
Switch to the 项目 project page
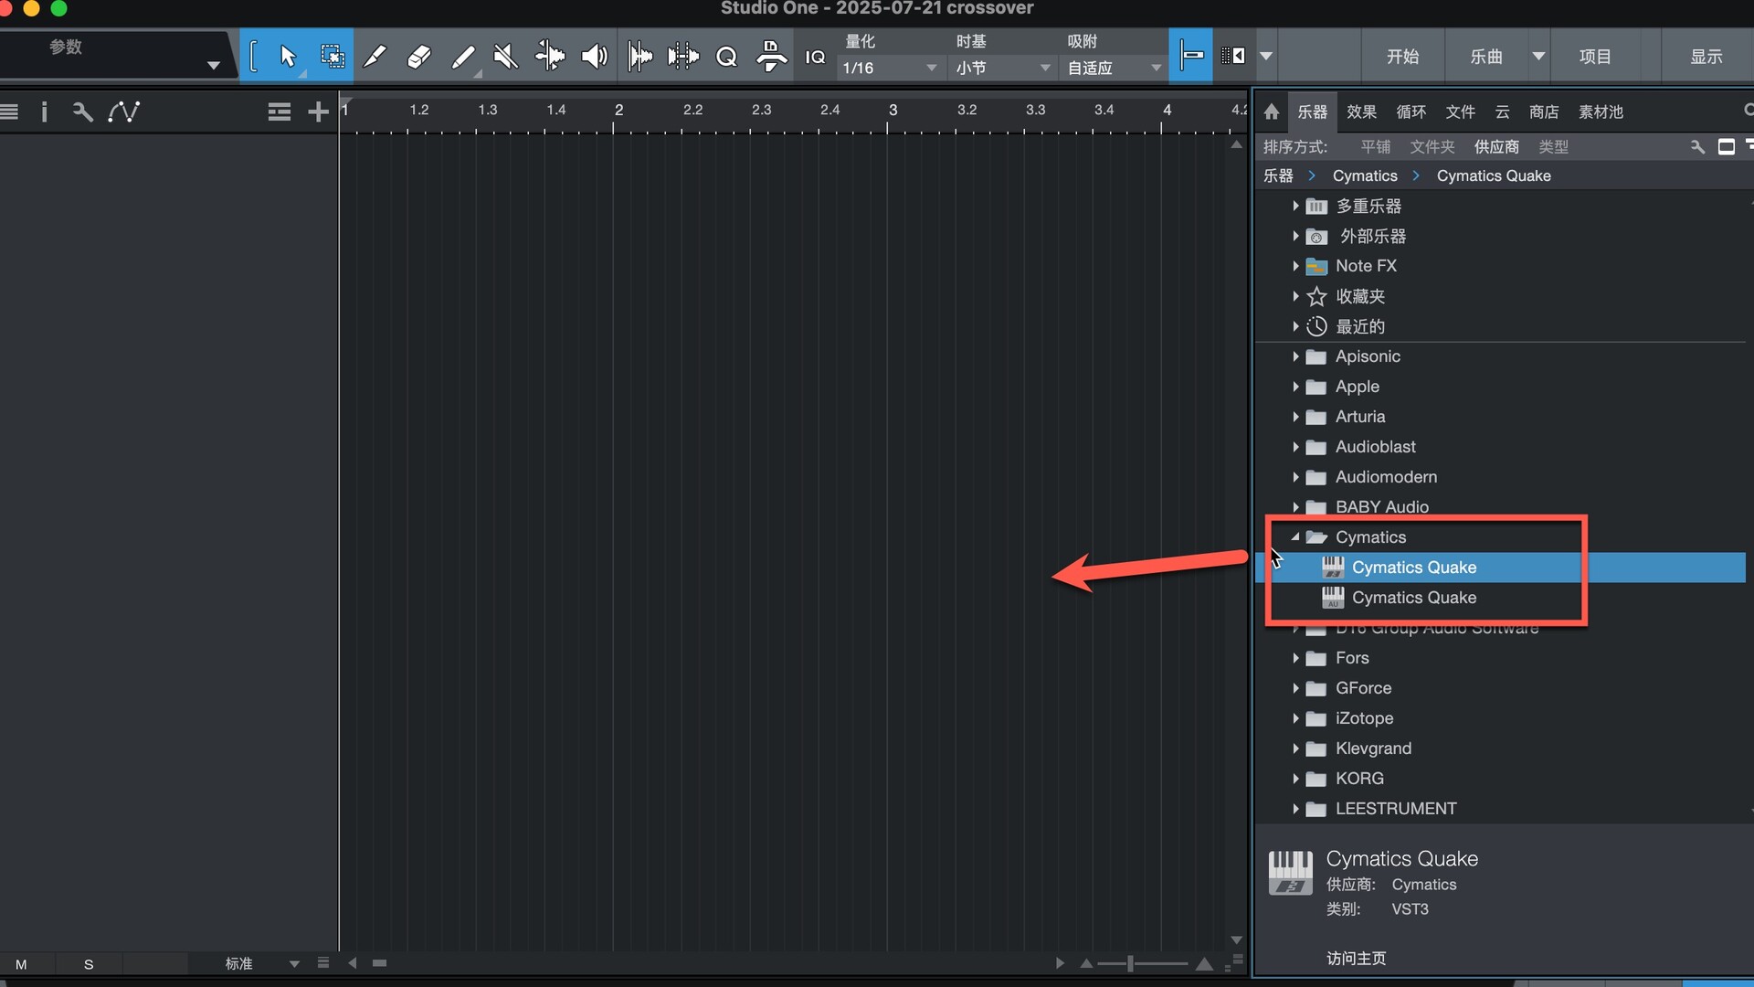1595,57
